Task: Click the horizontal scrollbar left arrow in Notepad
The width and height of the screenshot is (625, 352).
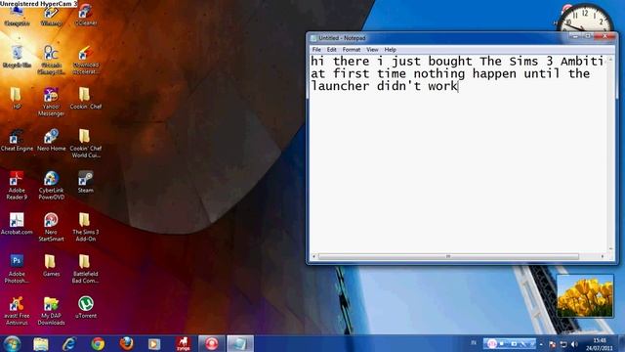Action: (314, 256)
